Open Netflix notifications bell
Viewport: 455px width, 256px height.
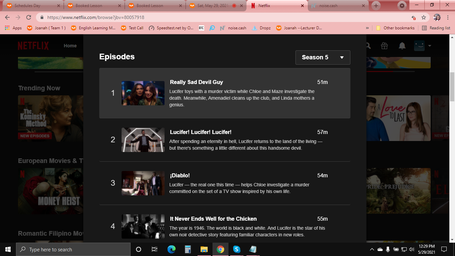point(402,46)
